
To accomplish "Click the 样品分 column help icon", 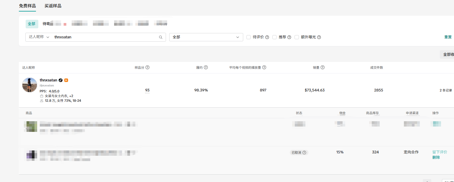I will (x=148, y=67).
